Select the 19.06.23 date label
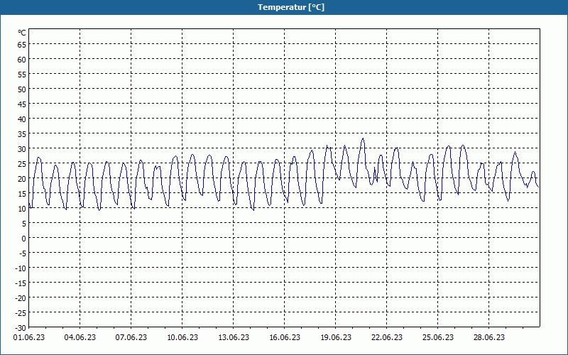 click(335, 337)
